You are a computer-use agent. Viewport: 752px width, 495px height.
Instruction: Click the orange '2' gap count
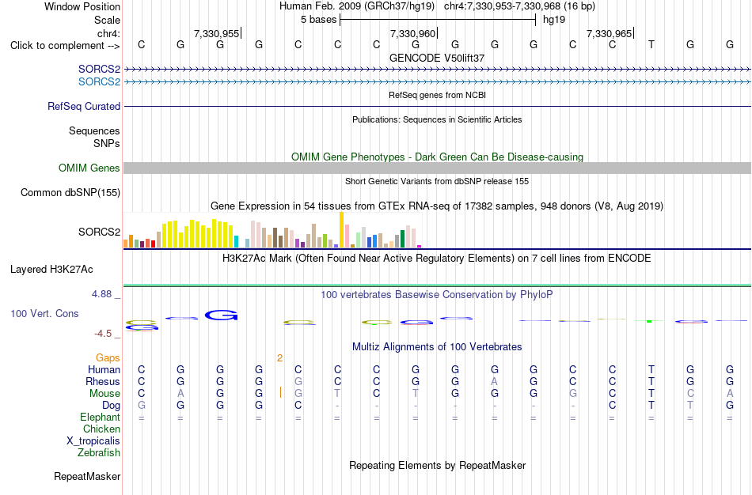coord(279,358)
